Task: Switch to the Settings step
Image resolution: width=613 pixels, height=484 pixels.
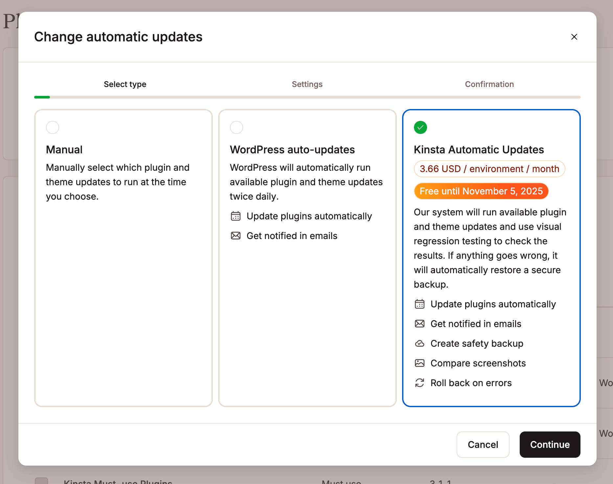Action: click(x=307, y=84)
